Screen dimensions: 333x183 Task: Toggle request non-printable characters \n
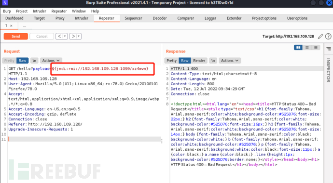click(34, 61)
